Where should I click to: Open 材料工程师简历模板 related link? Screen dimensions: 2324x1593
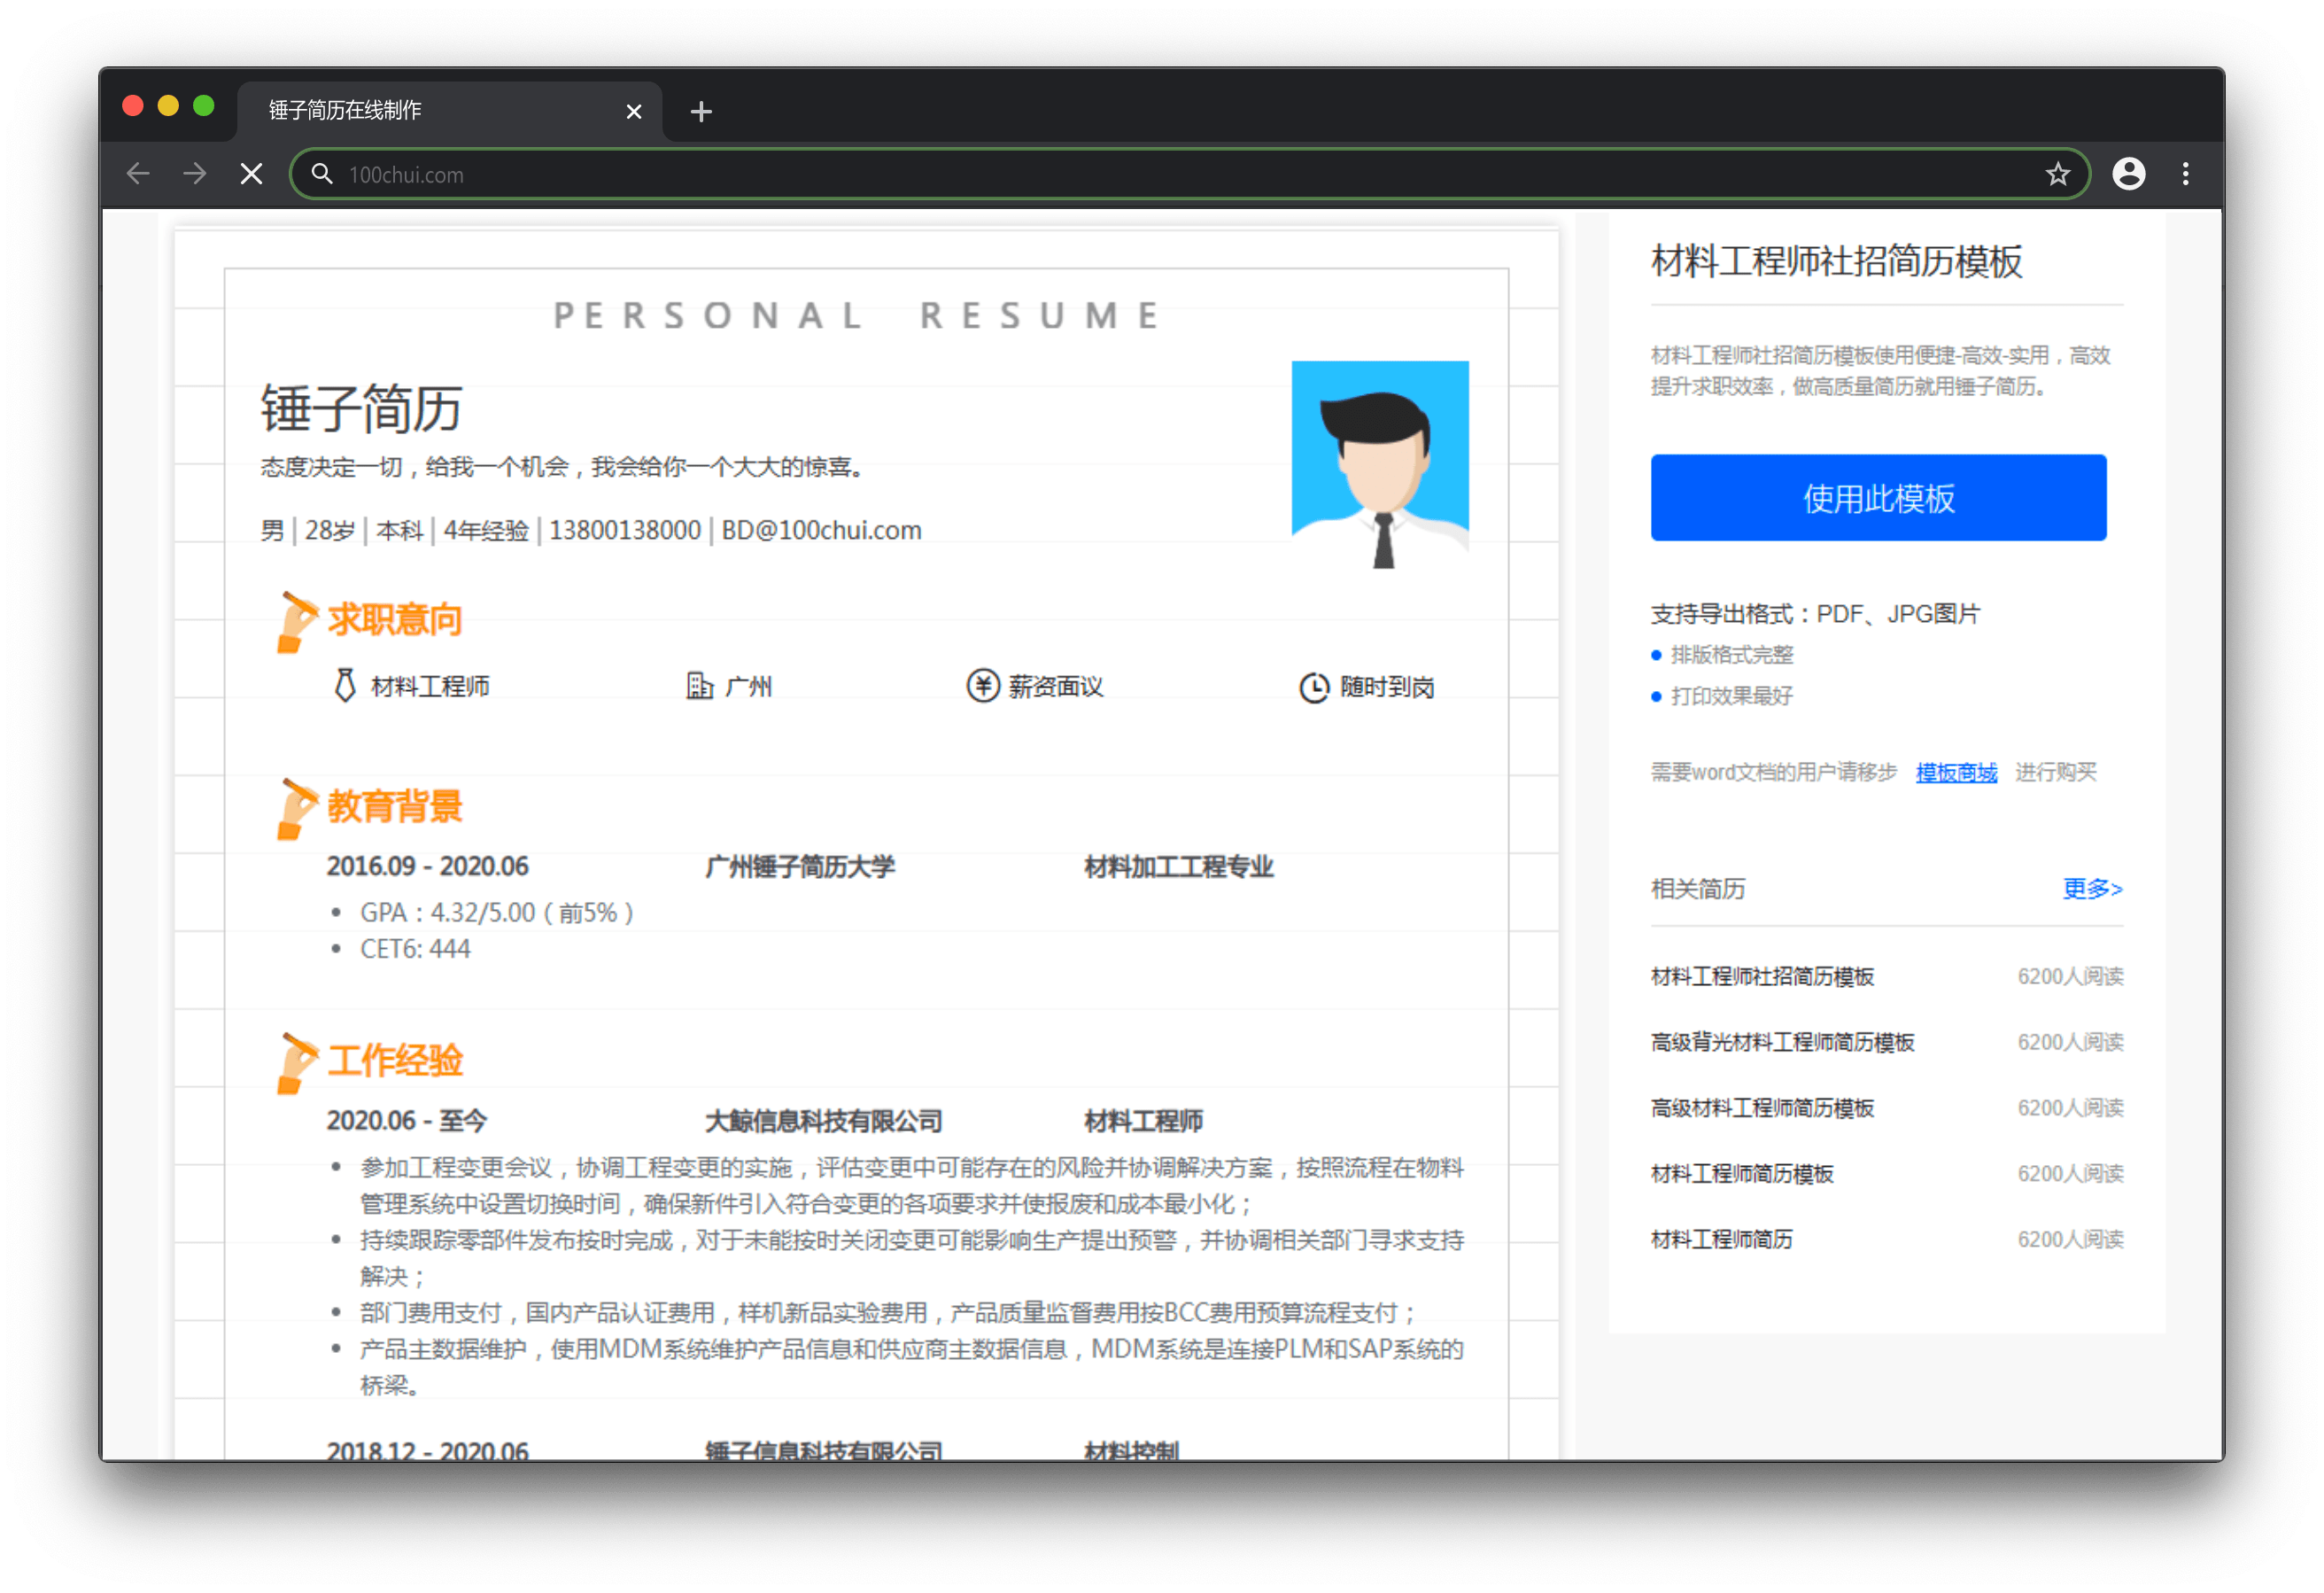coord(1742,1173)
